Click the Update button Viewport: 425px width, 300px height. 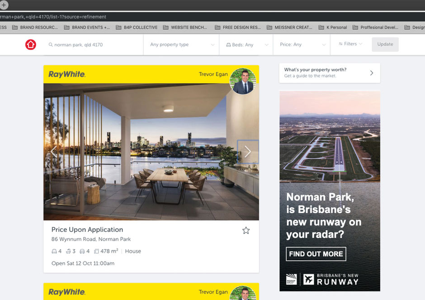(385, 44)
